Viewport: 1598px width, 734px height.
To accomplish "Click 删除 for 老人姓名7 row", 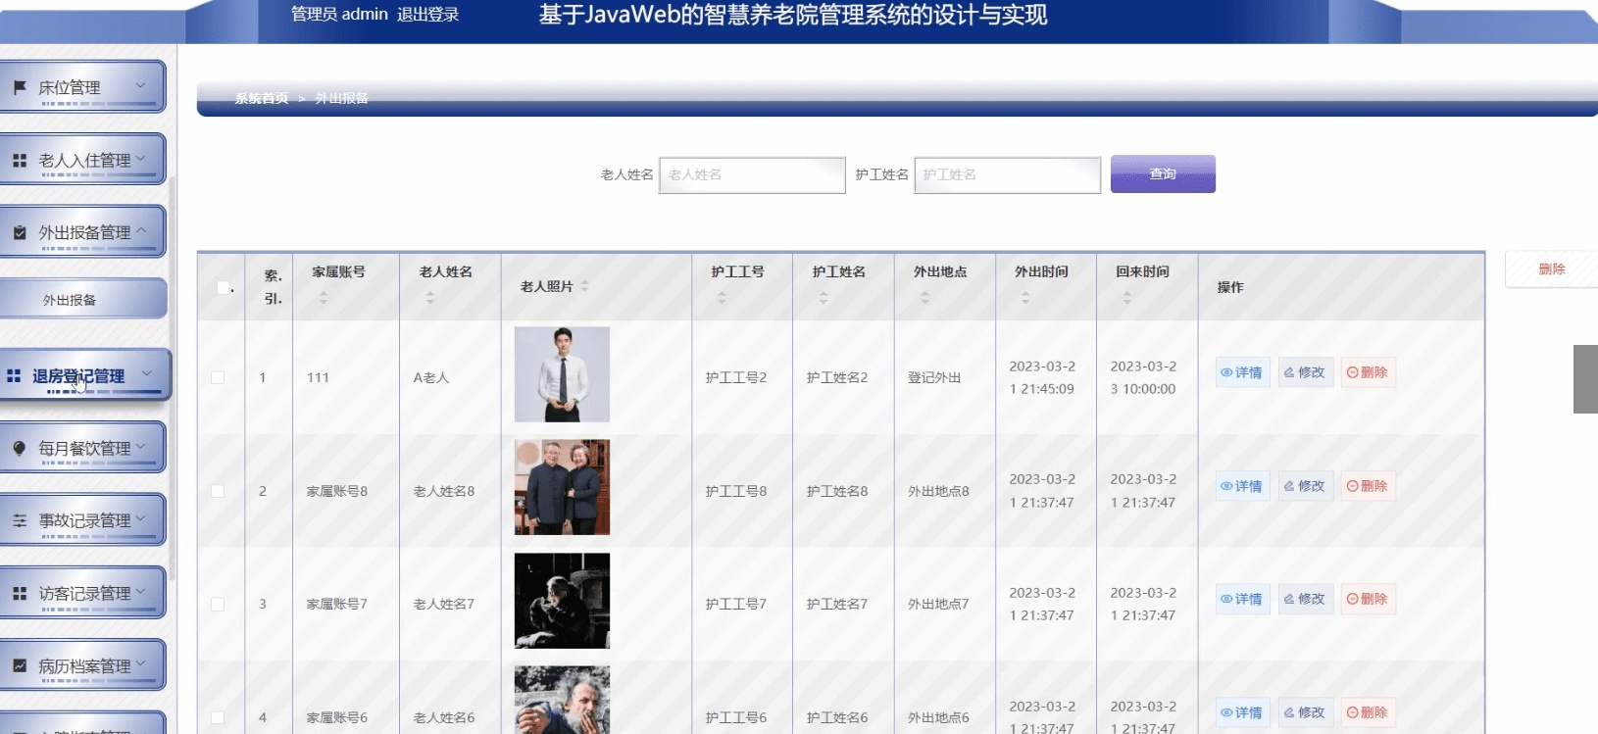I will (1368, 599).
